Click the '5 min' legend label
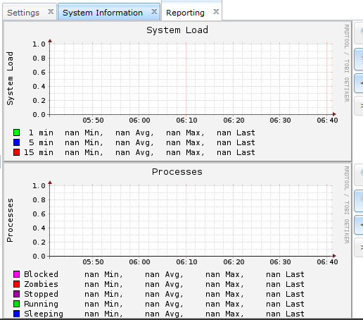Viewport: 363px width, 320px height. pyautogui.click(x=41, y=142)
